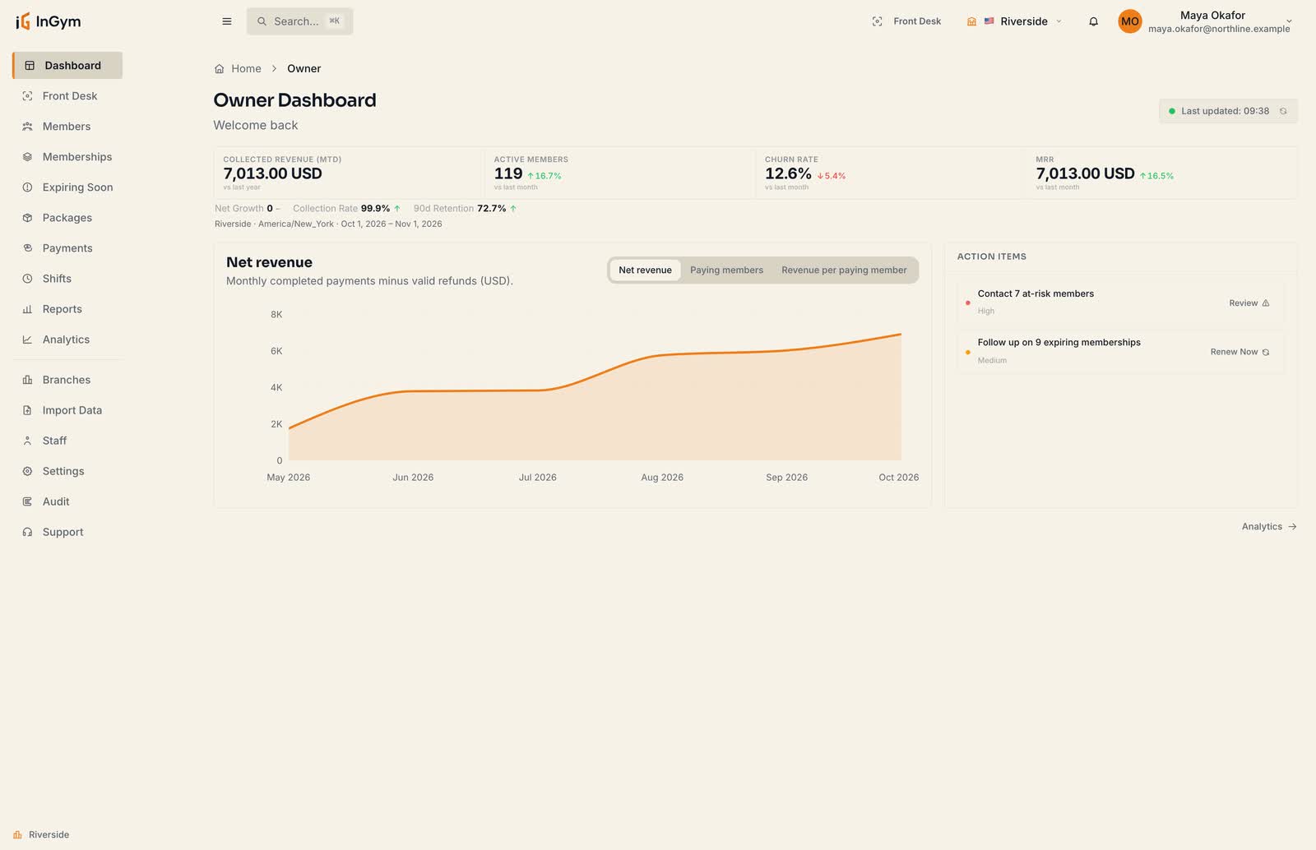This screenshot has width=1316, height=850.
Task: Switch chart to Revenue per paying member
Action: [844, 270]
